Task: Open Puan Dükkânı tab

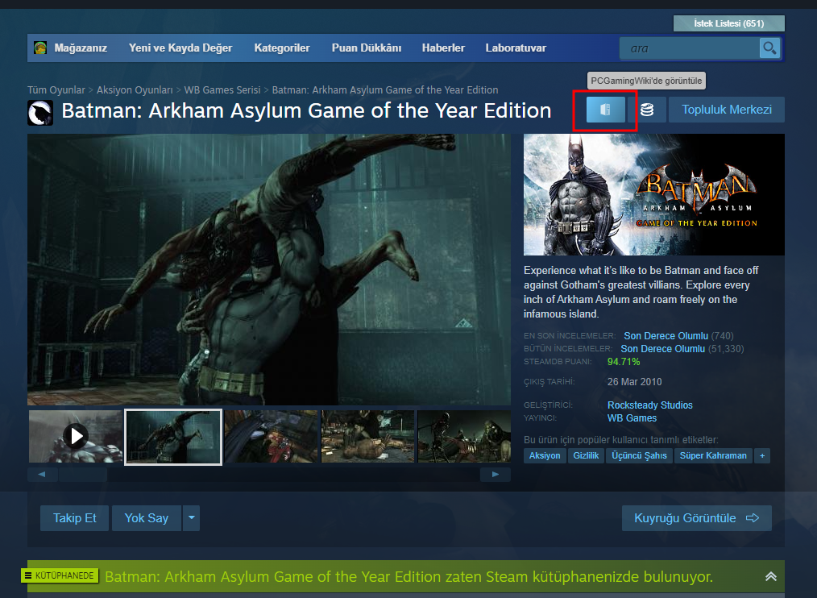Action: (367, 48)
